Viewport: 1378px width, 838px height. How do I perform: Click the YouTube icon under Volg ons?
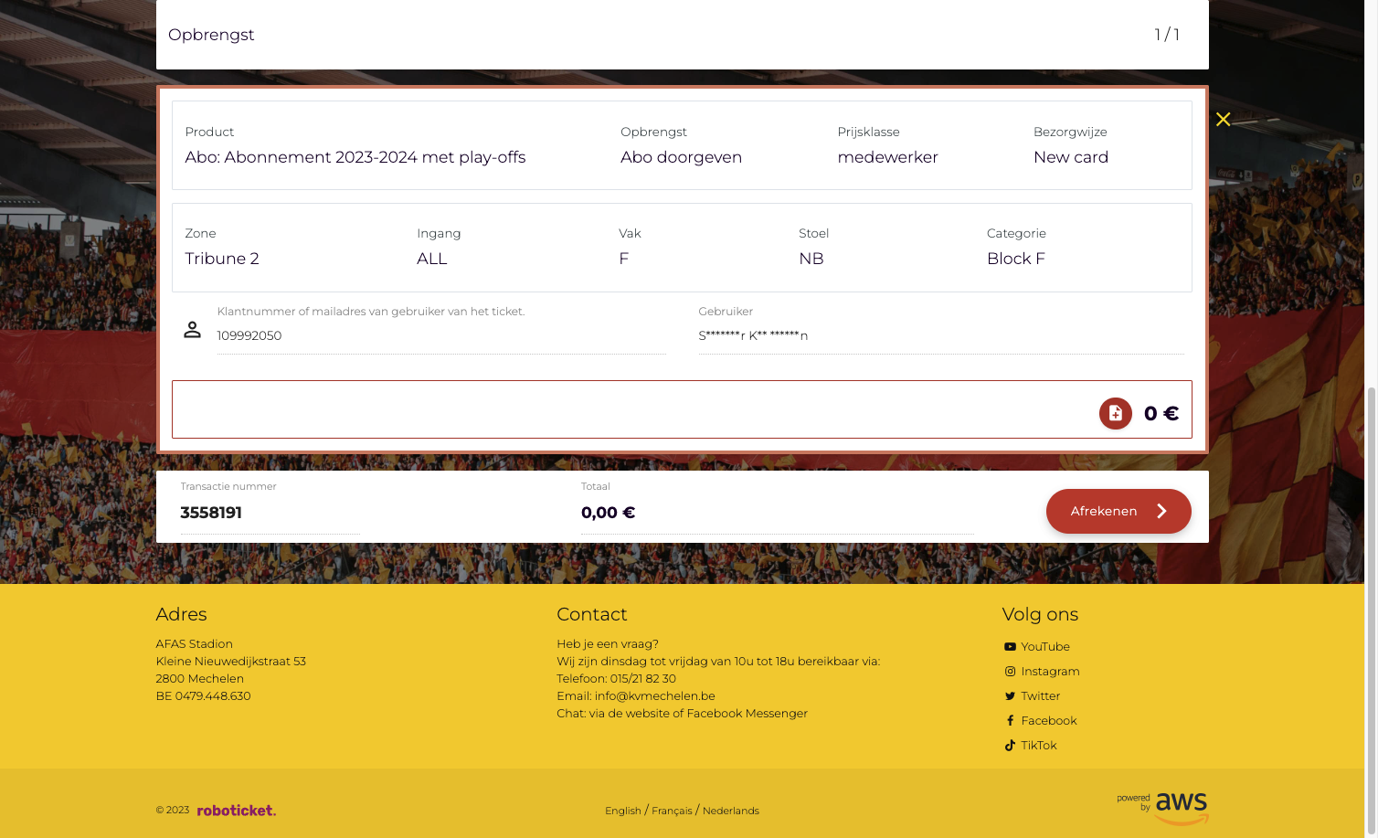pyautogui.click(x=1010, y=647)
